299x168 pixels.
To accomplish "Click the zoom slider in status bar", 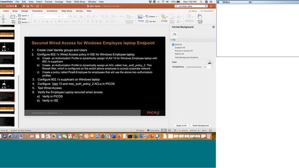I will [x=189, y=131].
